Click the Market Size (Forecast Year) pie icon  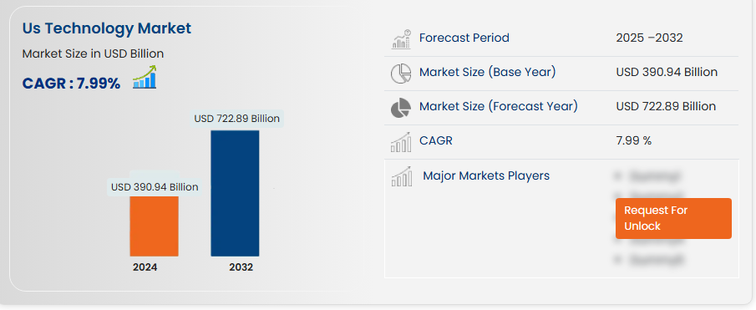[401, 108]
